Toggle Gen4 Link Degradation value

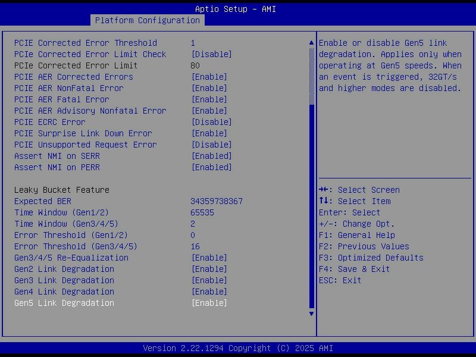(x=209, y=292)
